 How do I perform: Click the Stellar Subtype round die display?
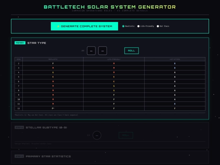click(97, 135)
